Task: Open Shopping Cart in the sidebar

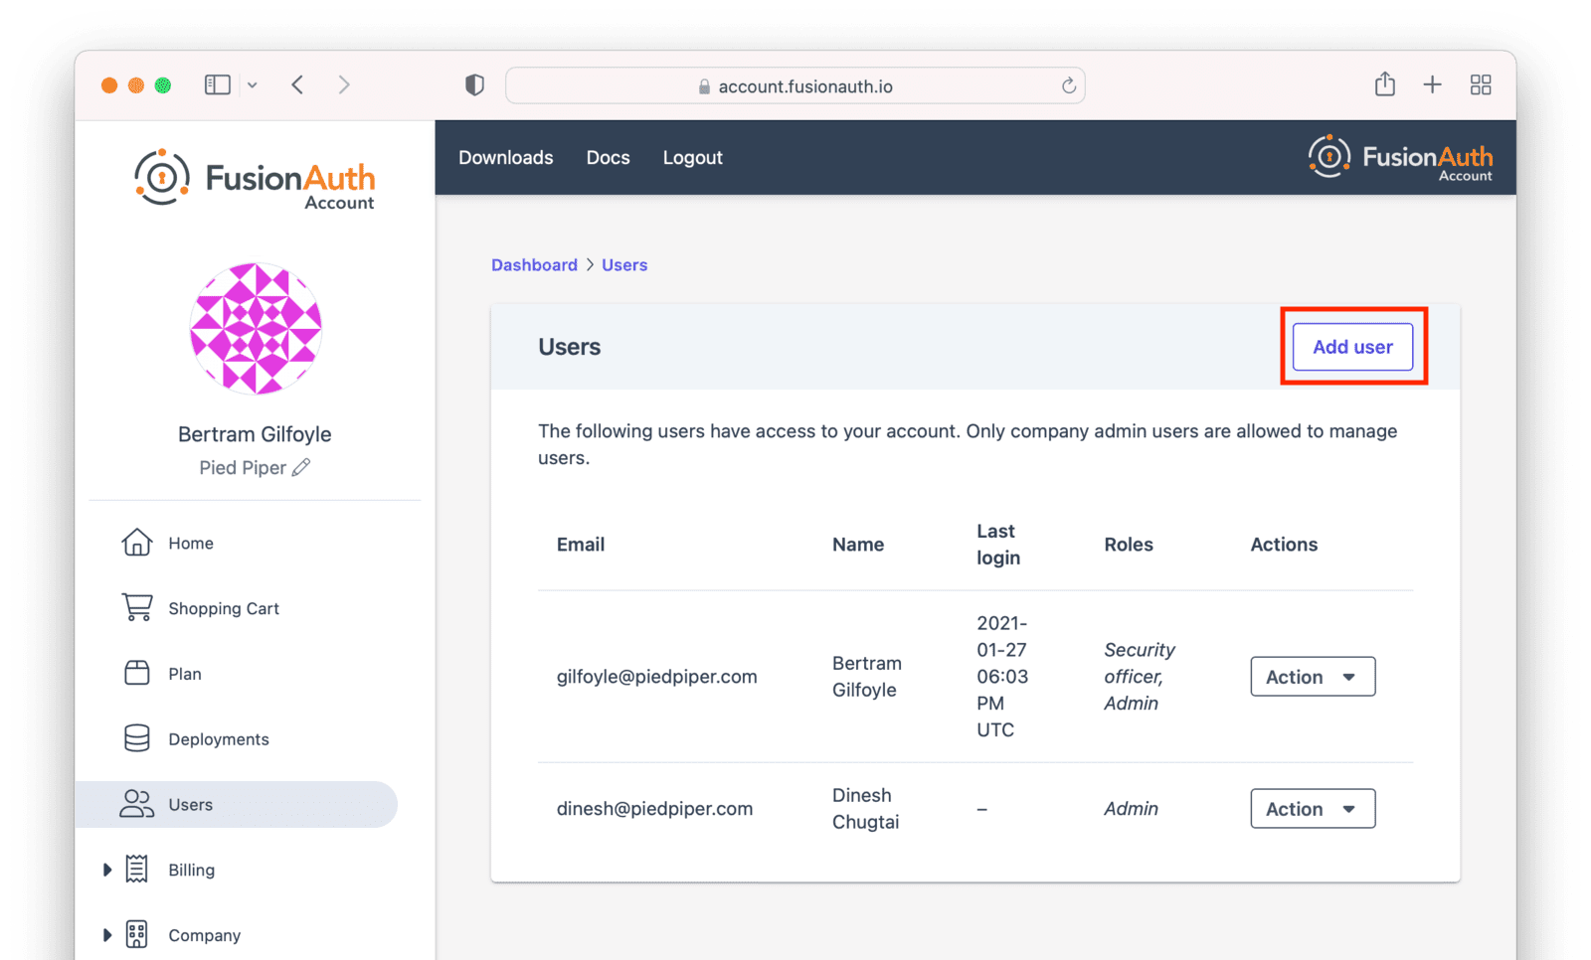Action: tap(223, 608)
